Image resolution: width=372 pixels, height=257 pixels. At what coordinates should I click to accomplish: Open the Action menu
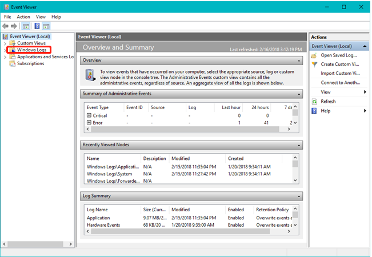[x=23, y=17]
